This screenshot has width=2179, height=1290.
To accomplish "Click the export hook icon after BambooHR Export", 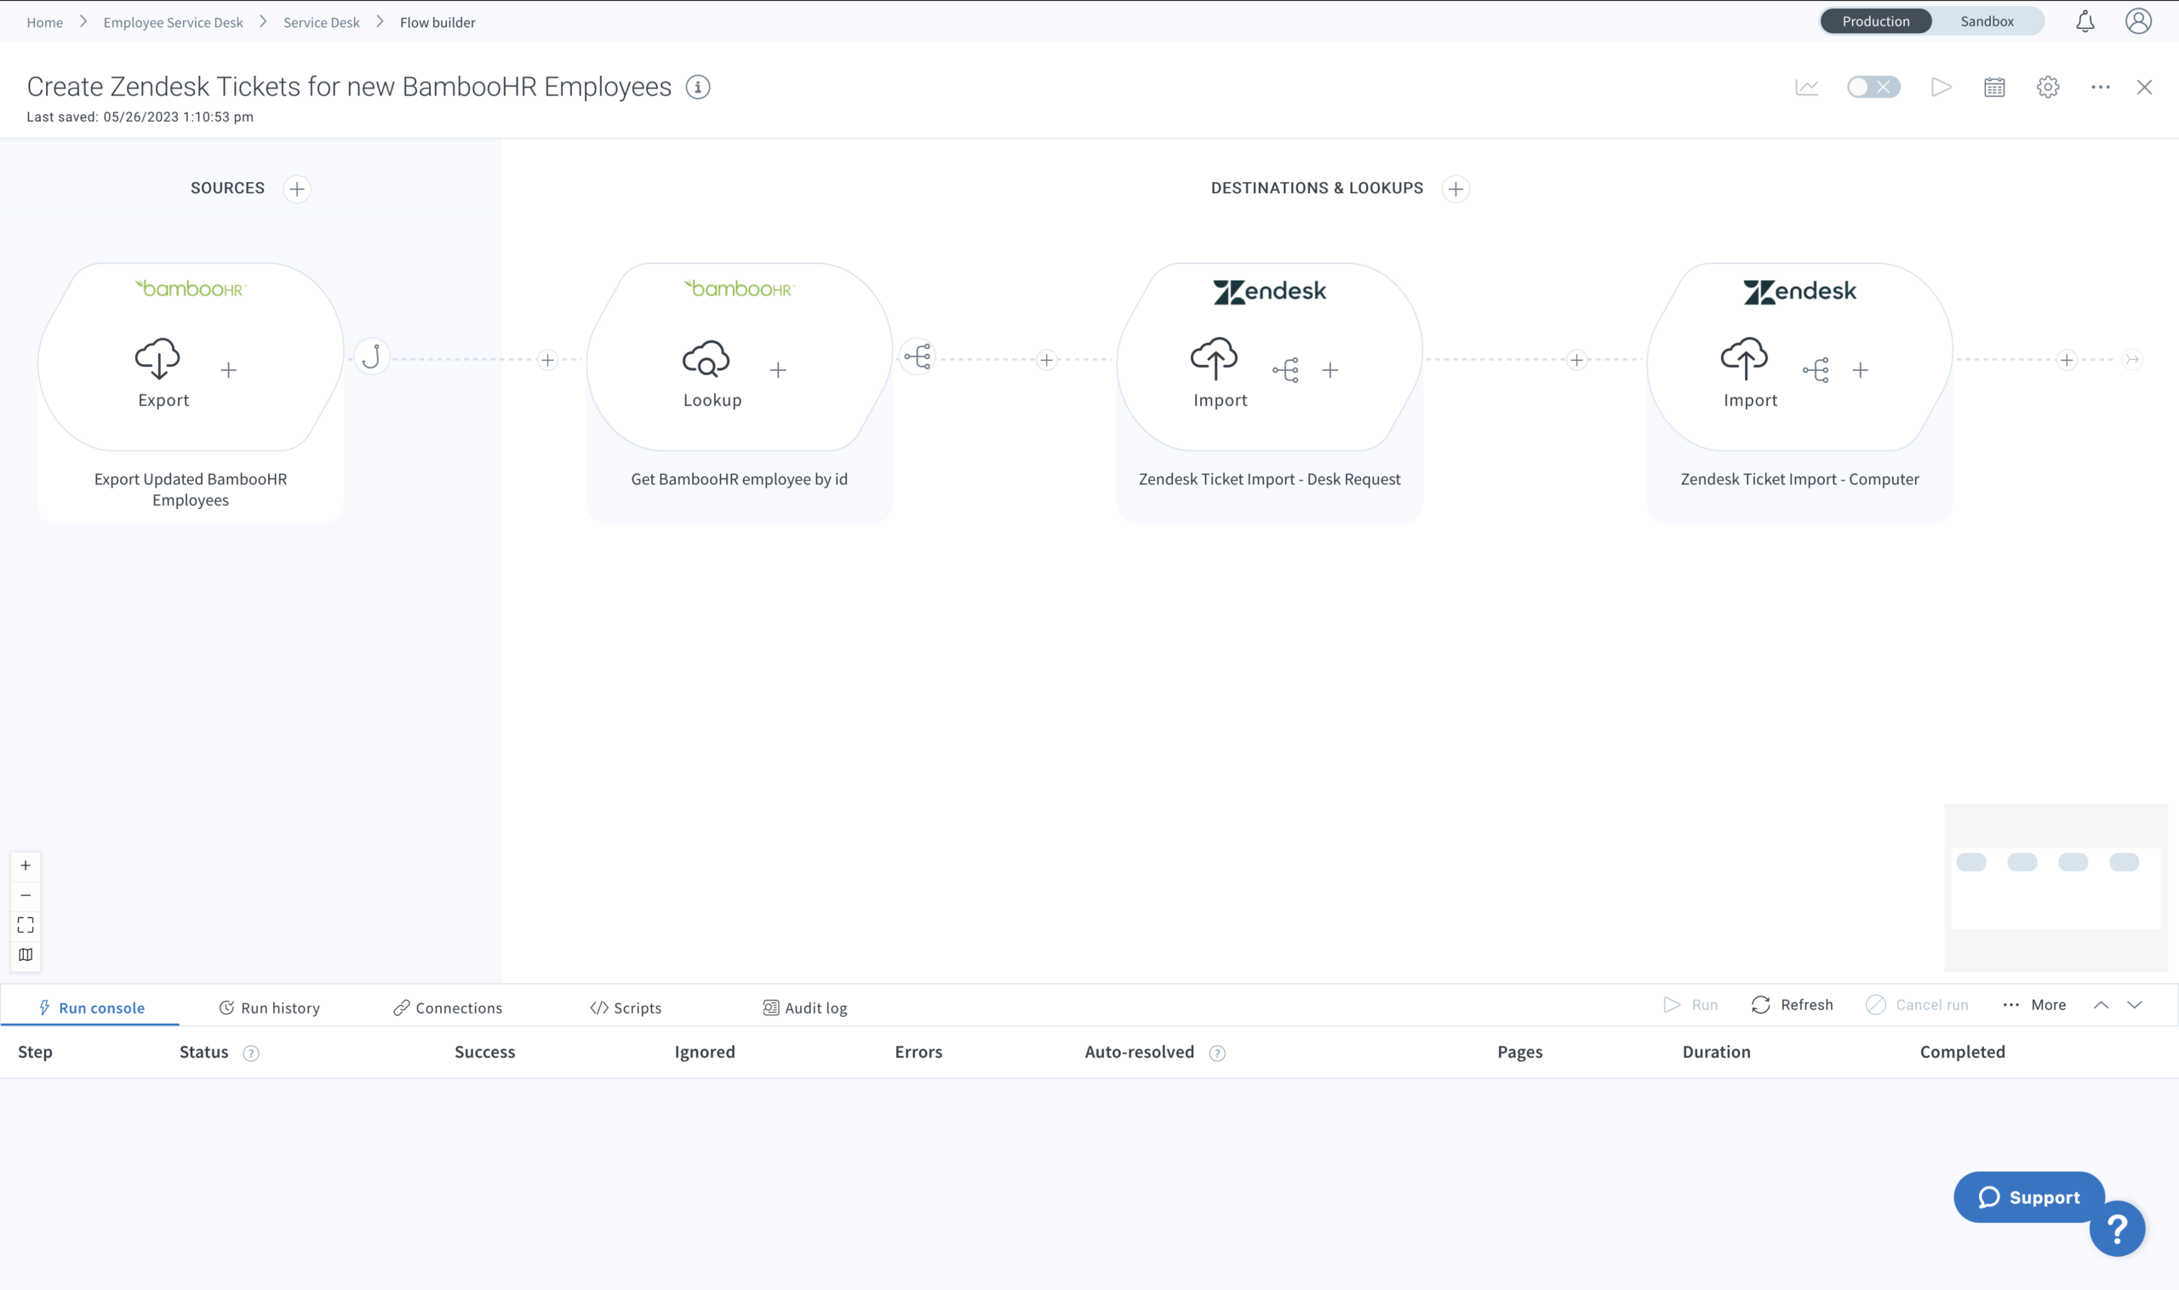I will coord(371,357).
